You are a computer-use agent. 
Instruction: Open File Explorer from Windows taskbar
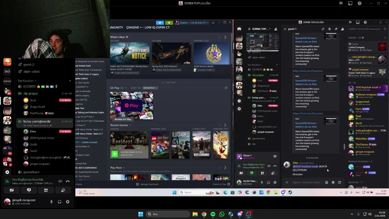coord(195,214)
